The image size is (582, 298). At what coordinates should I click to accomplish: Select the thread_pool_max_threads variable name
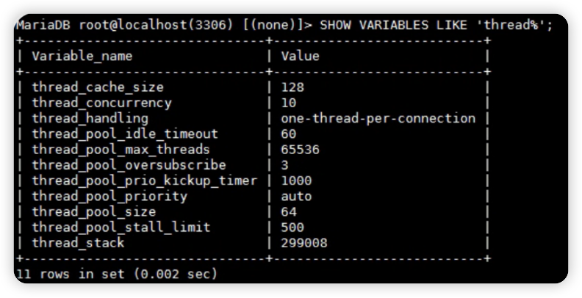coord(121,149)
